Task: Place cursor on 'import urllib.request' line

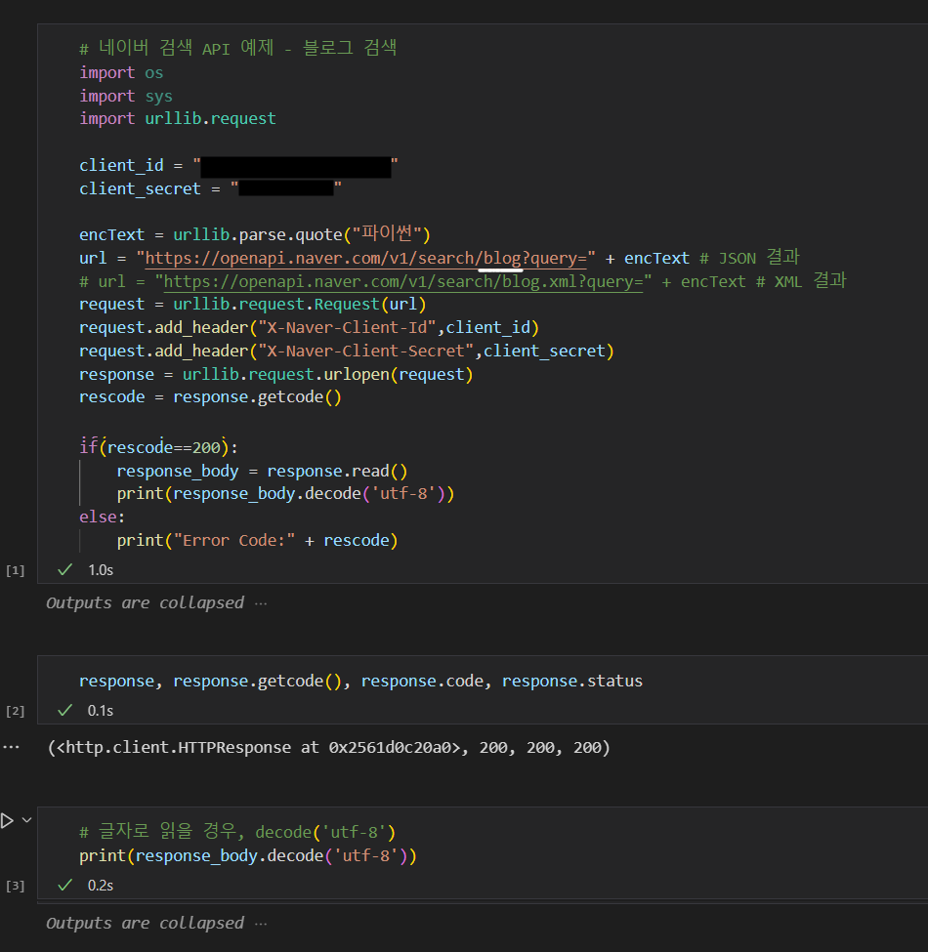Action: pos(178,118)
